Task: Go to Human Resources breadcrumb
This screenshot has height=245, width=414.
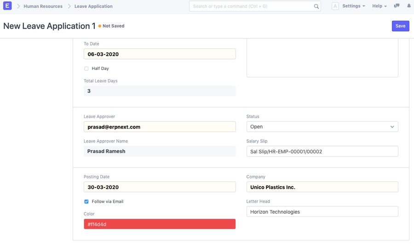Action: click(43, 6)
